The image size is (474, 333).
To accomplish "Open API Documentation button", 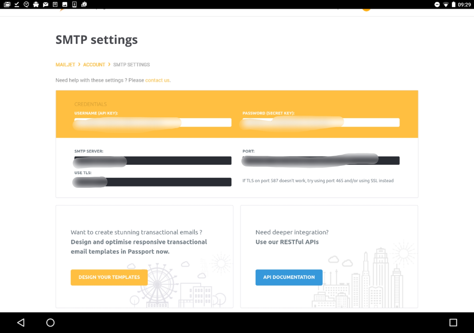I will (x=289, y=277).
